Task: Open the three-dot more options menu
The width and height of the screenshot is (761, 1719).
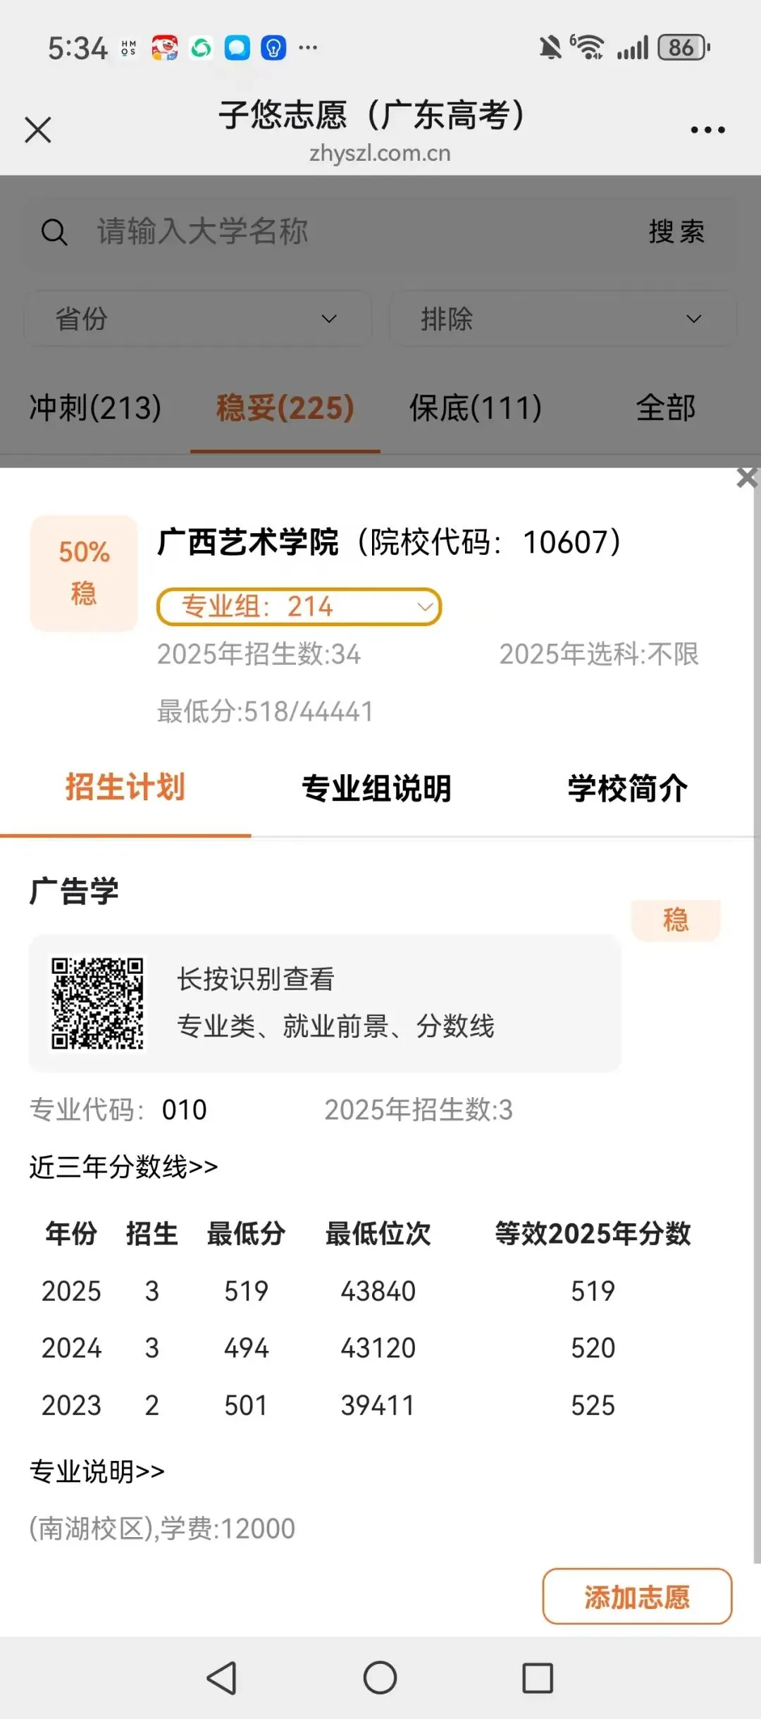Action: (x=707, y=130)
